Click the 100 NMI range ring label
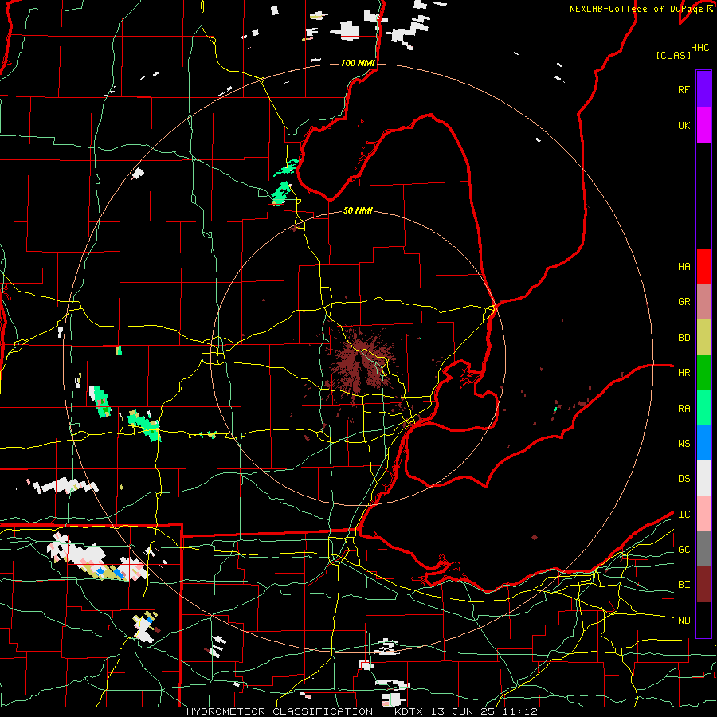Viewport: 717px width, 717px height. coord(358,63)
